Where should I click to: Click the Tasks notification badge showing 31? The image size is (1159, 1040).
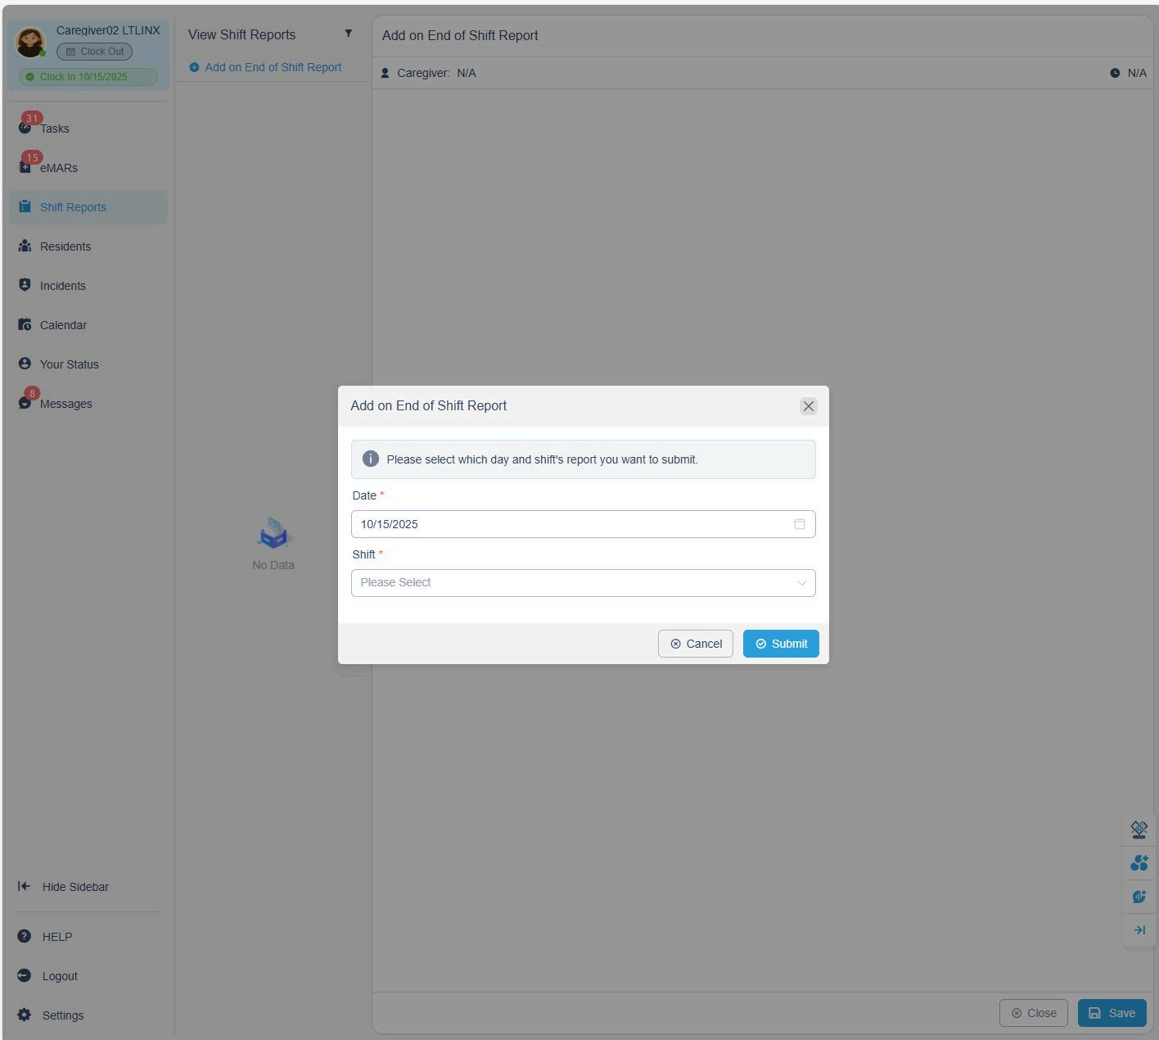click(x=32, y=119)
